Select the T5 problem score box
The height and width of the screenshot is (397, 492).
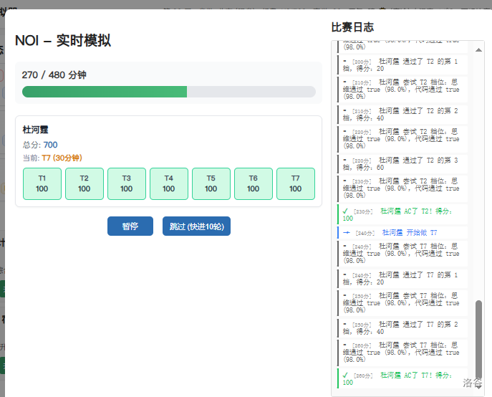coord(211,183)
